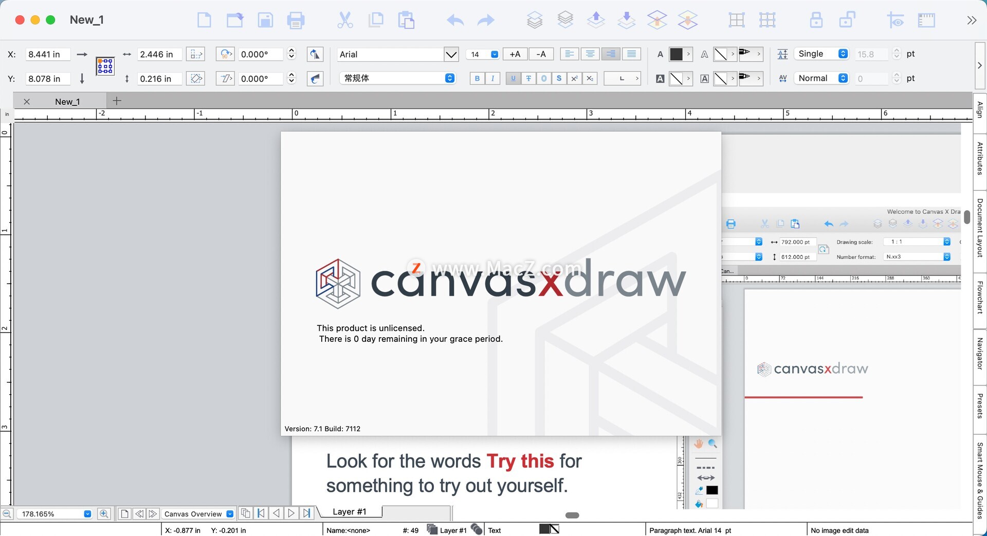The width and height of the screenshot is (987, 536).
Task: Click the Print icon in main toolbar
Action: [296, 21]
